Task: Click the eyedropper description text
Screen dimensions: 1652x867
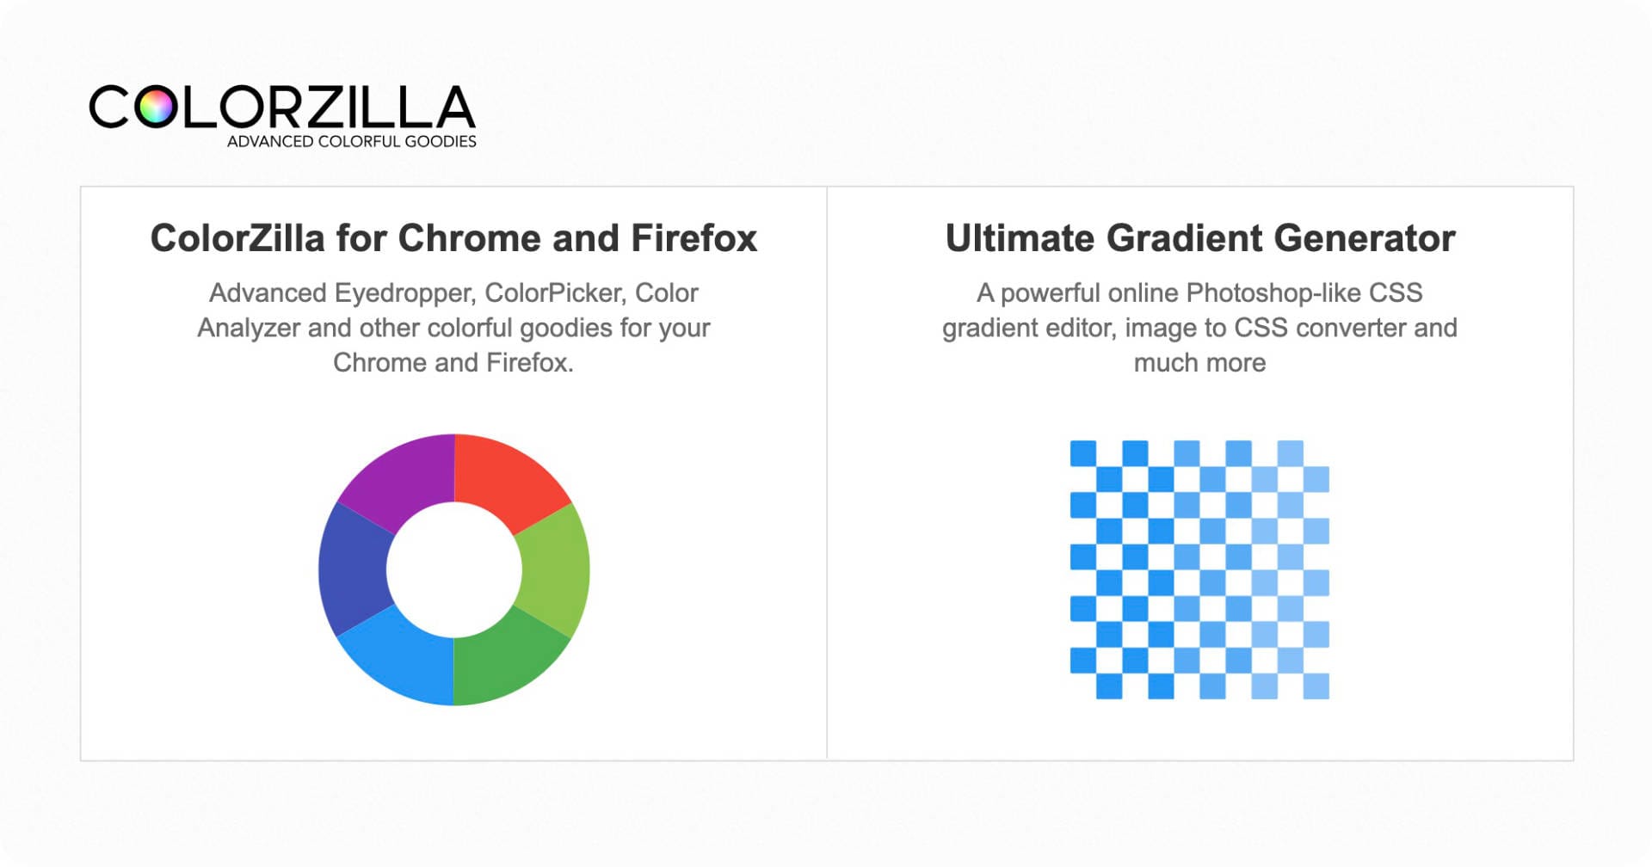Action: 453,327
